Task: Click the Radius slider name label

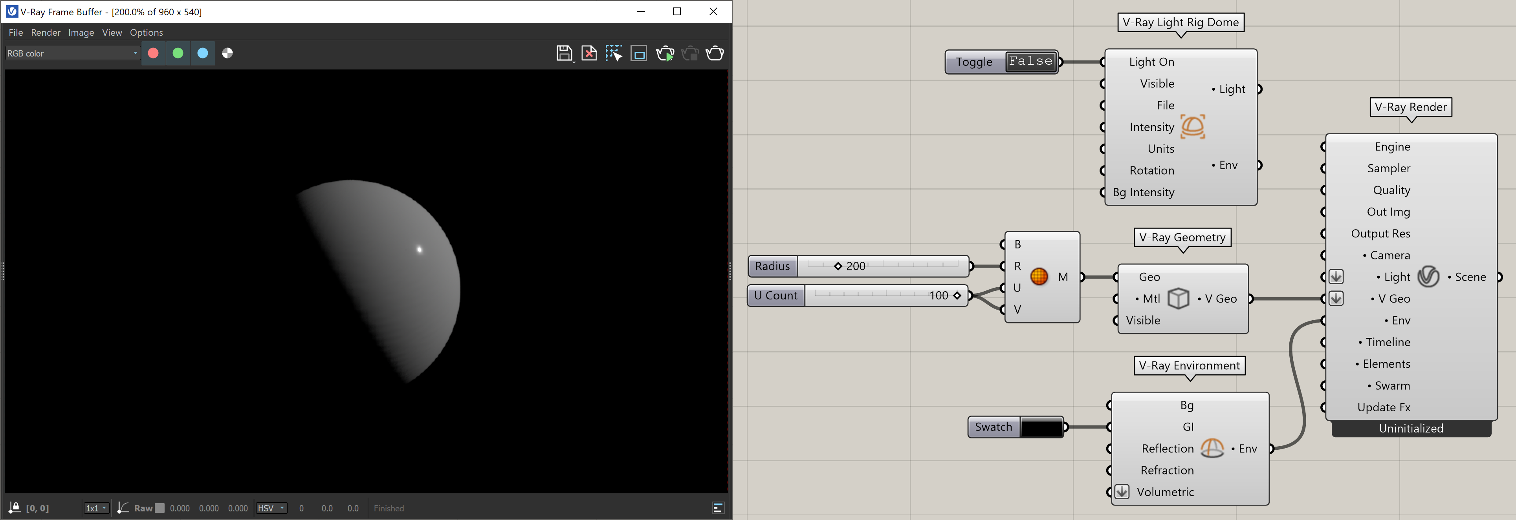Action: pos(772,266)
